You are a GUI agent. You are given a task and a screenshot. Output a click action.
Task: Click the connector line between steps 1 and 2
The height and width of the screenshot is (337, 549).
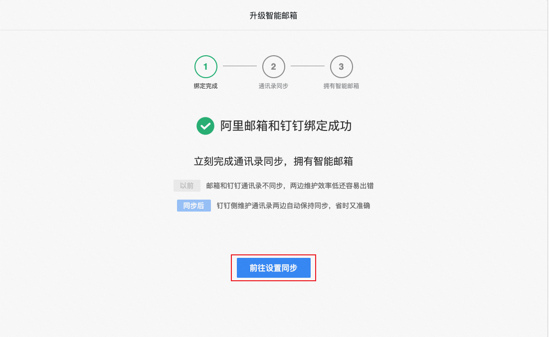(240, 66)
